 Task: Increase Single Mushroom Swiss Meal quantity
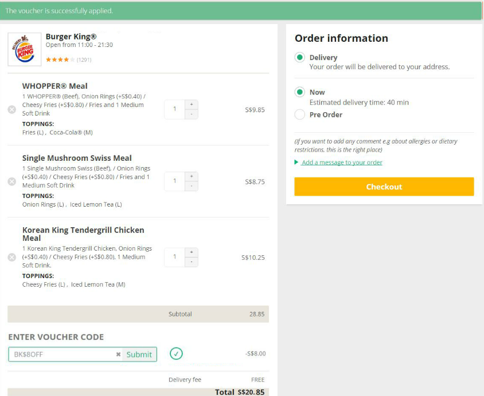(192, 177)
